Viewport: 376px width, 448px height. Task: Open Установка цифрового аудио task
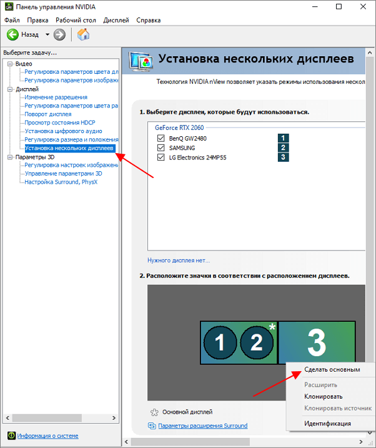pyautogui.click(x=63, y=131)
